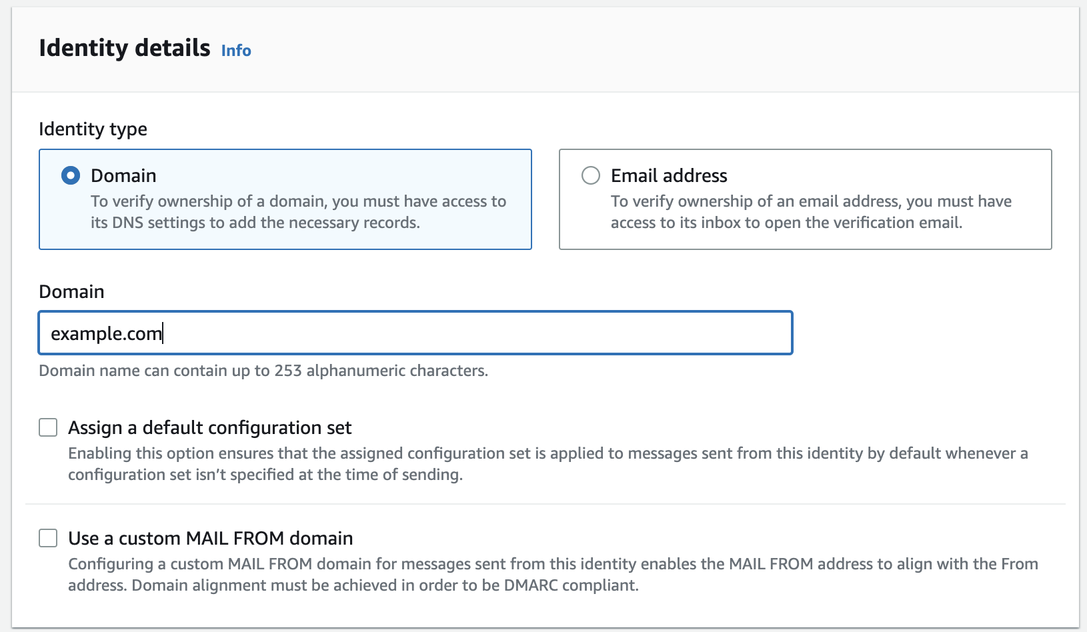Click the verification email description text

coord(810,211)
